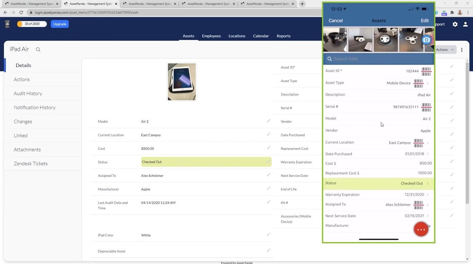Click the search icon next to iPad Air
Screen dimensions: 473x264
click(x=38, y=49)
